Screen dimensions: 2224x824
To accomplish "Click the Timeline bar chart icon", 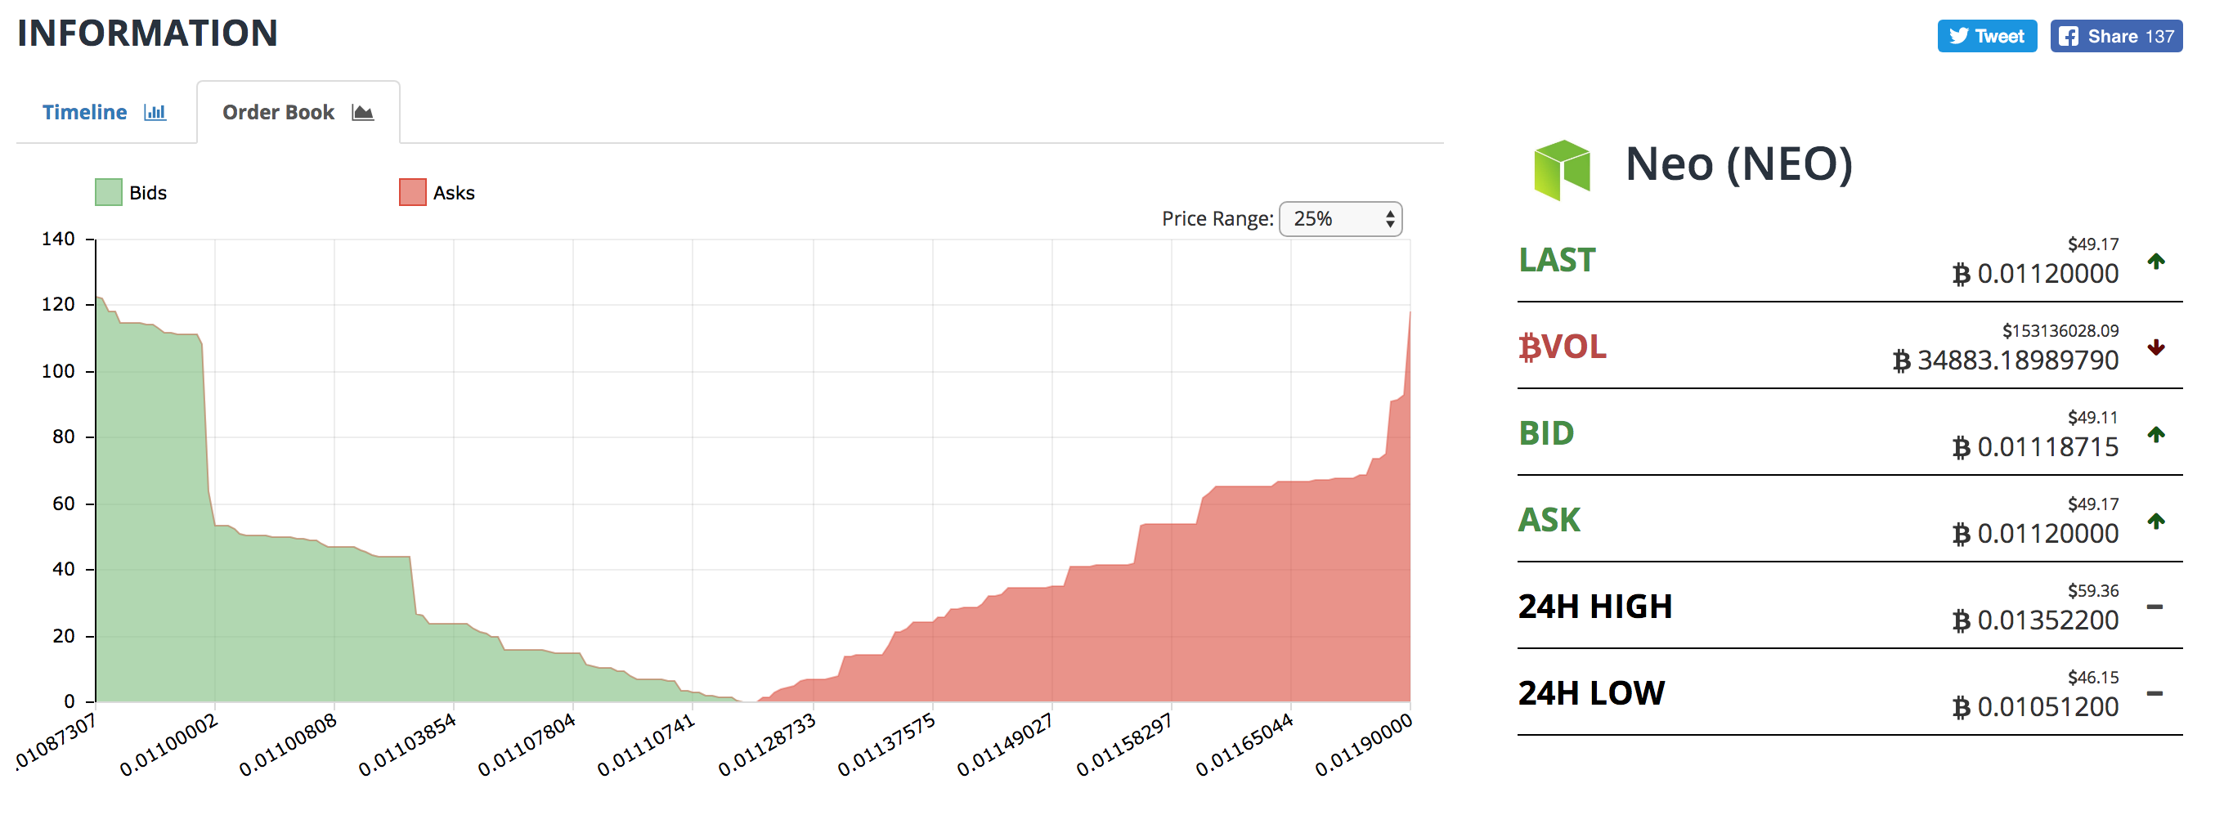I will 155,112.
